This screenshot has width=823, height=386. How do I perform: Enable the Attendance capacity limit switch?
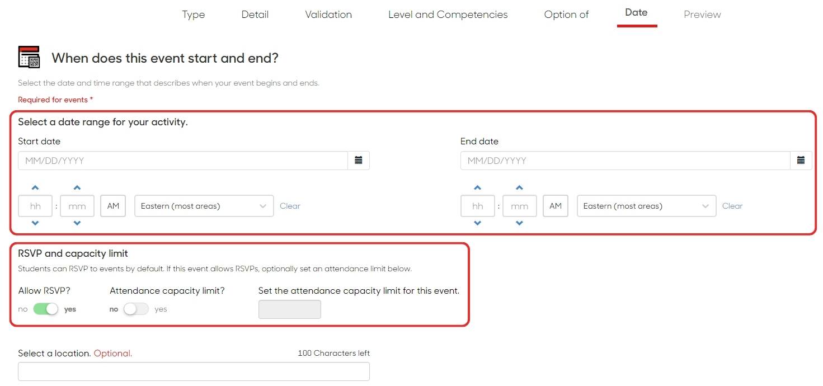[x=137, y=309]
